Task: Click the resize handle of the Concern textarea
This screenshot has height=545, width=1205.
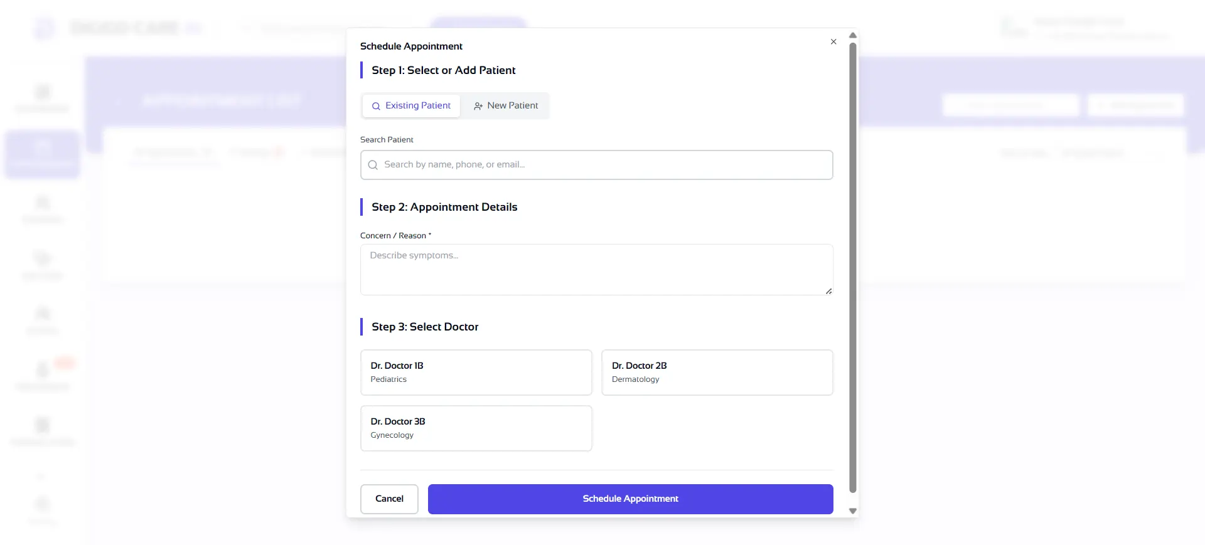Action: (828, 291)
